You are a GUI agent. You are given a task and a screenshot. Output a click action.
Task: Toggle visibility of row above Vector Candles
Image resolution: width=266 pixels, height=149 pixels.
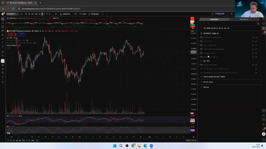click(x=256, y=73)
